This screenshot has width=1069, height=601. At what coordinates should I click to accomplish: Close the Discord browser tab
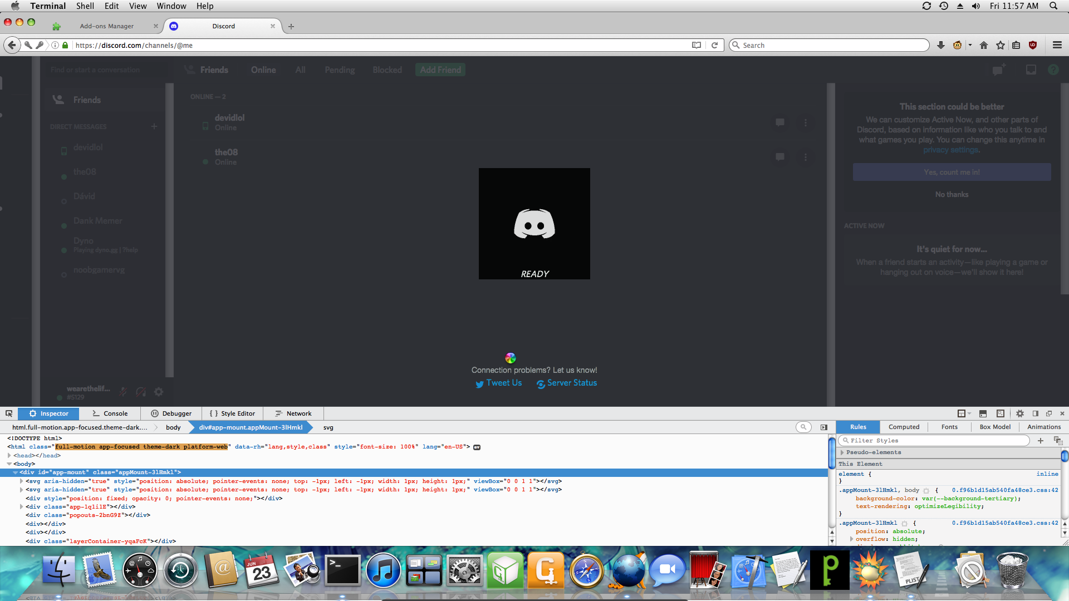pyautogui.click(x=273, y=26)
